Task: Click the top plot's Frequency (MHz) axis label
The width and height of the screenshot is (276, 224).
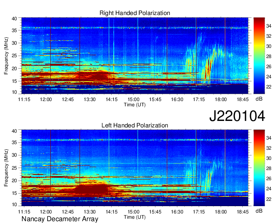Action: click(6, 56)
